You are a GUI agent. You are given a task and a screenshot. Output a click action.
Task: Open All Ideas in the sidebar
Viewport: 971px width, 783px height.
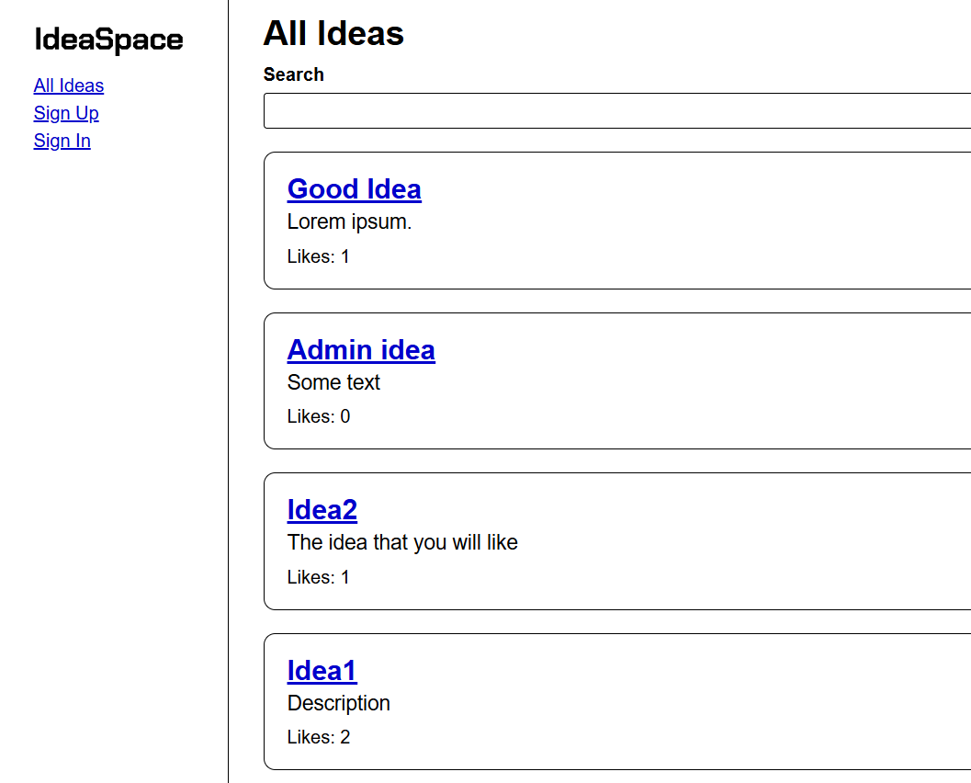[69, 85]
